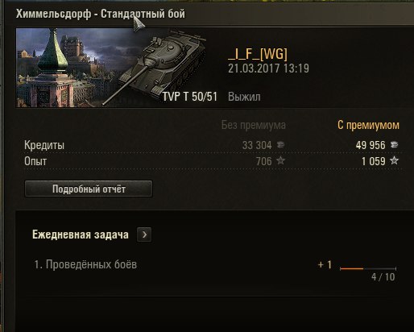Click the Химмельсдорф - Стандартный бой title
Viewport: 414px width, 332px height.
[x=101, y=14]
